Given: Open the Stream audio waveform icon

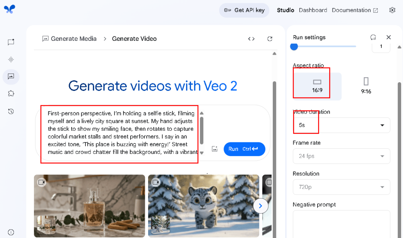Looking at the screenshot, I should pyautogui.click(x=11, y=59).
